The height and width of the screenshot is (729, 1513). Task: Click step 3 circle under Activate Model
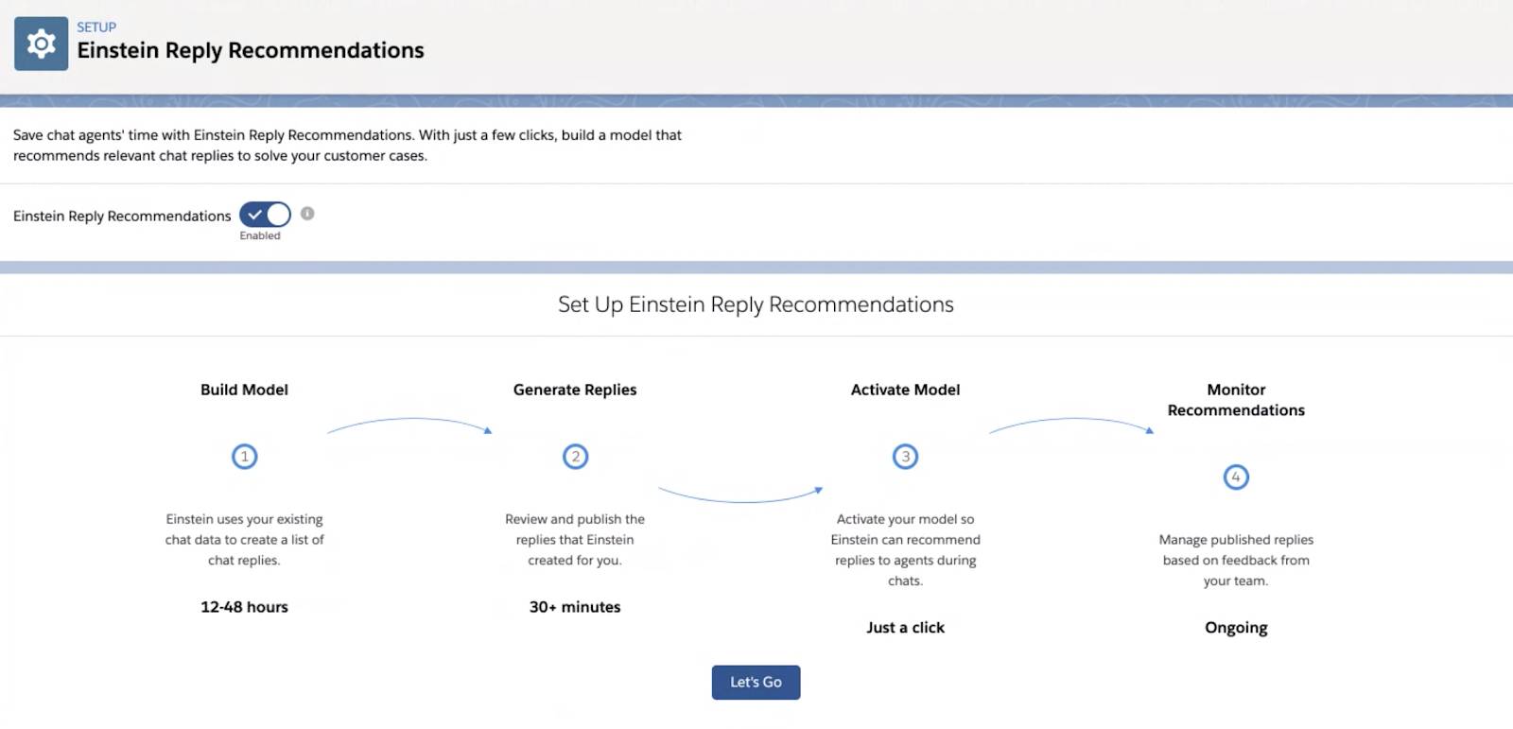coord(905,457)
